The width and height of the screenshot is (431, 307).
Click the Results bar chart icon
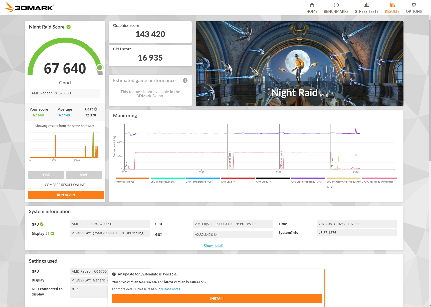tap(392, 5)
